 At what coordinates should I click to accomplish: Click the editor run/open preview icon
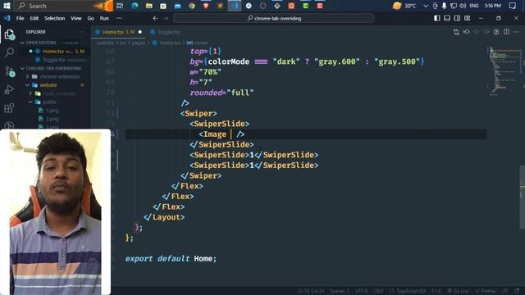[496, 32]
